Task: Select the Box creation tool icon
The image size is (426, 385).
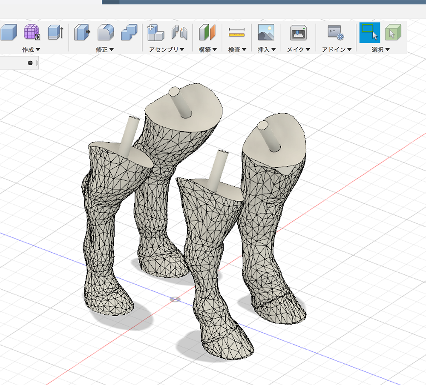Action: [9, 32]
